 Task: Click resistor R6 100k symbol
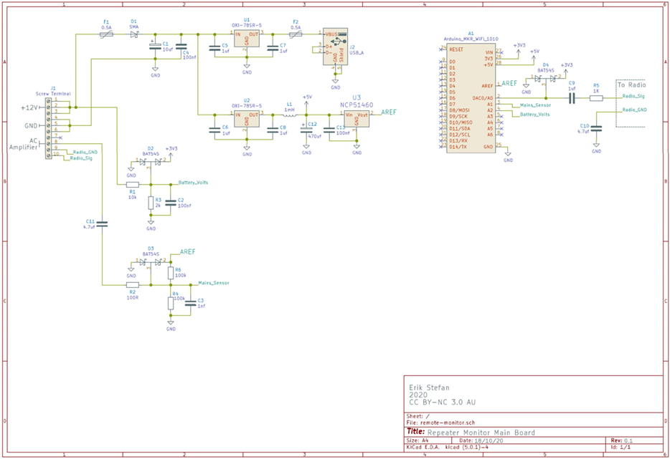coord(170,274)
